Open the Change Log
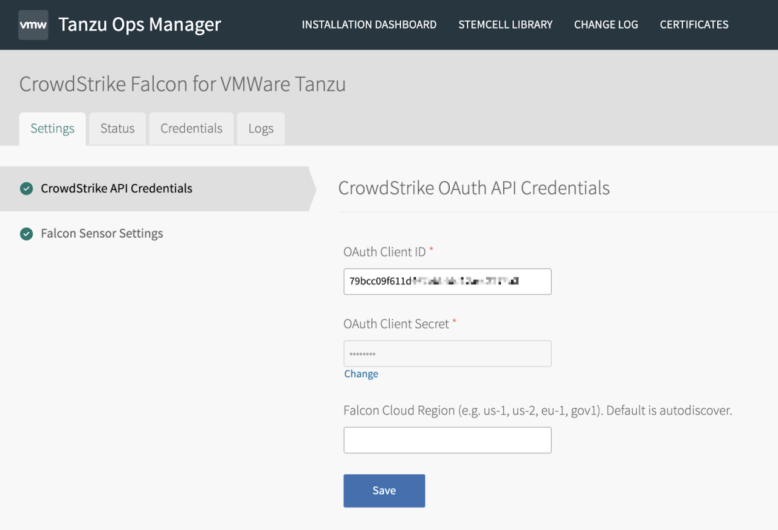Image resolution: width=778 pixels, height=530 pixels. click(x=606, y=25)
